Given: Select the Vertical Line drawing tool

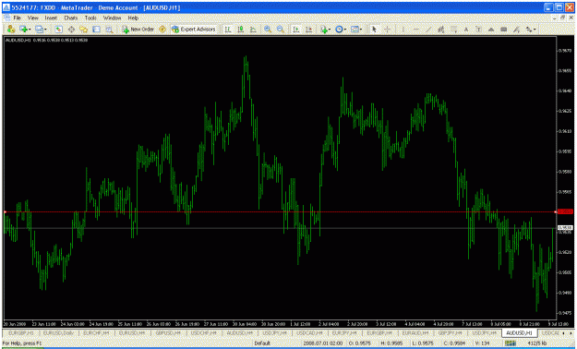Looking at the screenshot, I should [x=403, y=30].
